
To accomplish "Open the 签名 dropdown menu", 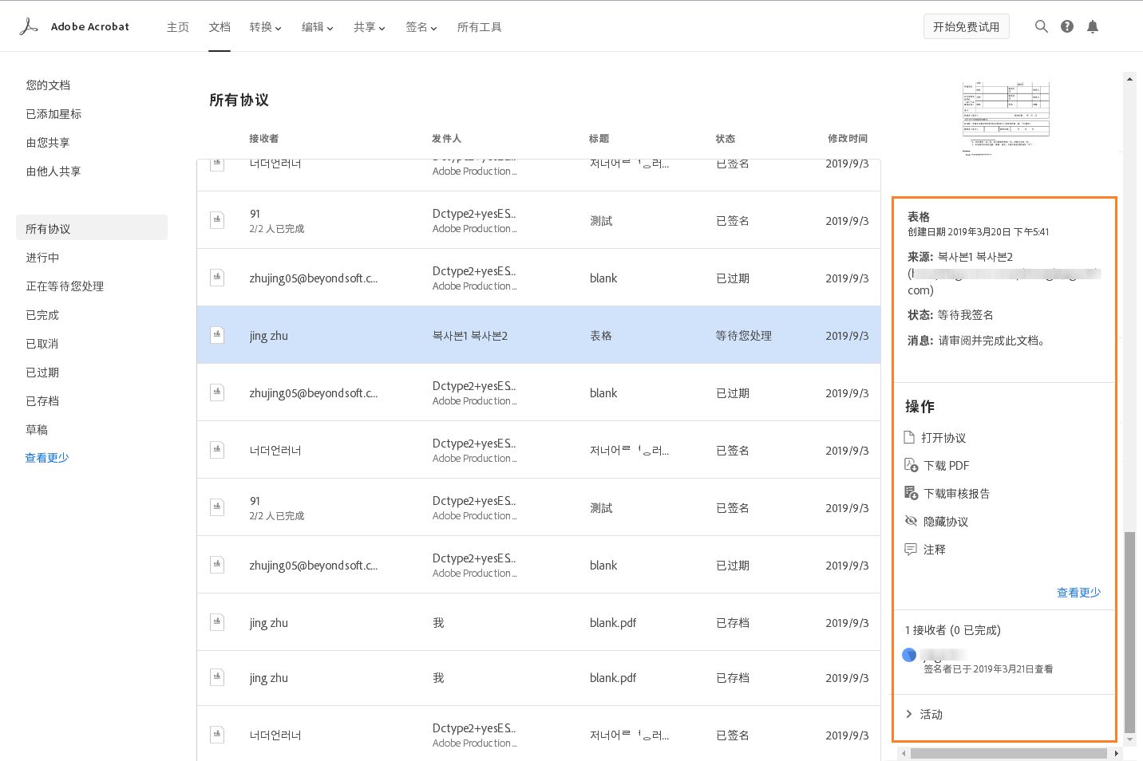I will pyautogui.click(x=421, y=27).
